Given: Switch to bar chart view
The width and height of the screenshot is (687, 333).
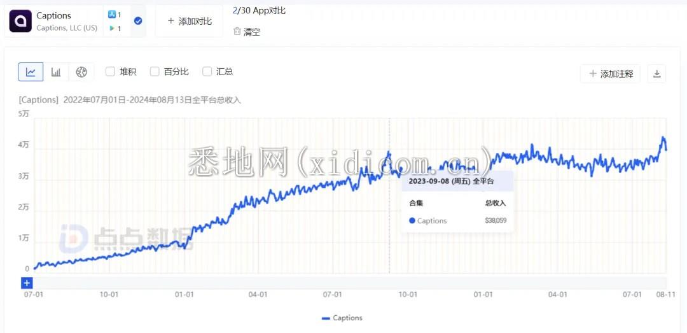Looking at the screenshot, I should click(x=55, y=72).
